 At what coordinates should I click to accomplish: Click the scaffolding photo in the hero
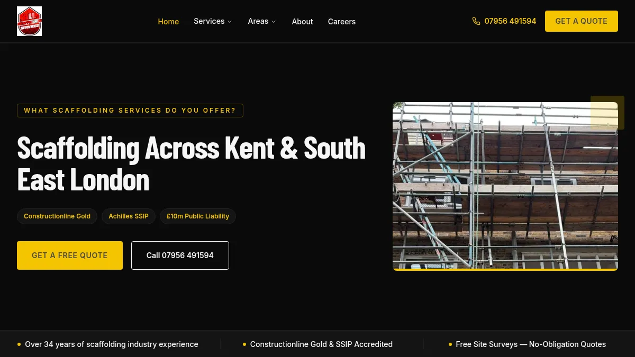(505, 186)
